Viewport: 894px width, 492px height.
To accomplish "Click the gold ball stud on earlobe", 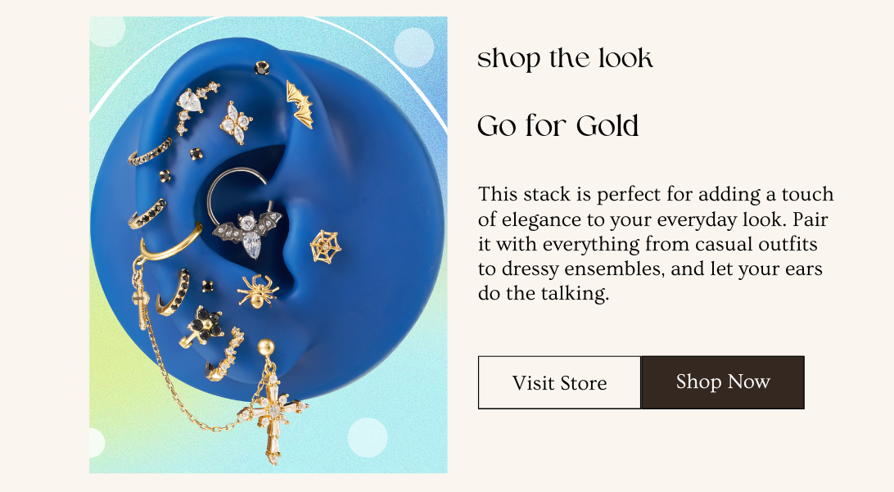I will coord(266,346).
